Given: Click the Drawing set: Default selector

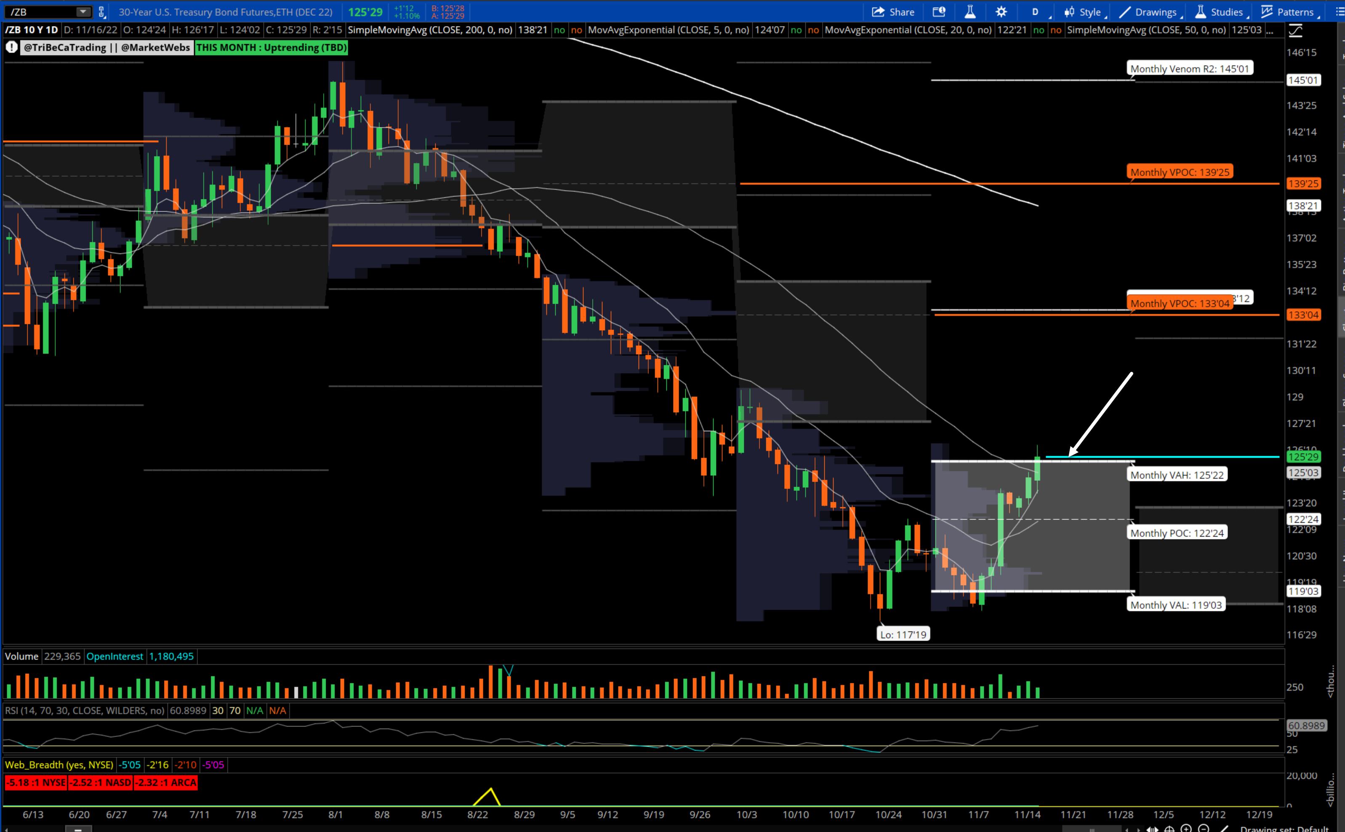Looking at the screenshot, I should (1284, 829).
